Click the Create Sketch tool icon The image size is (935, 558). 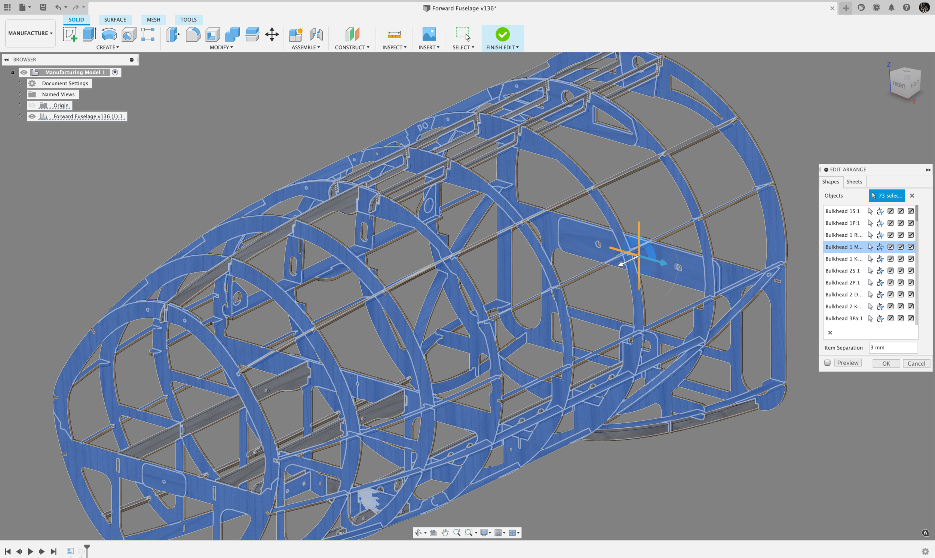[x=70, y=34]
